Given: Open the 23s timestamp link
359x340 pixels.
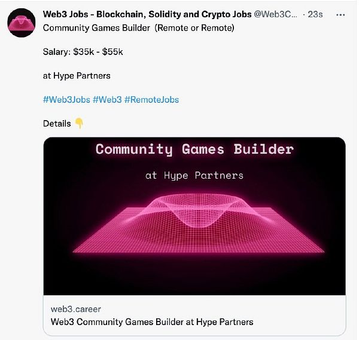Looking at the screenshot, I should pyautogui.click(x=315, y=14).
